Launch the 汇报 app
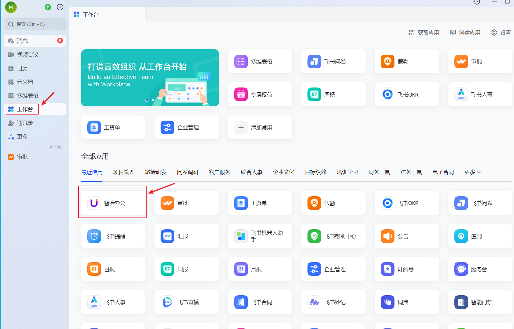This screenshot has width=514, height=329. coord(186,236)
